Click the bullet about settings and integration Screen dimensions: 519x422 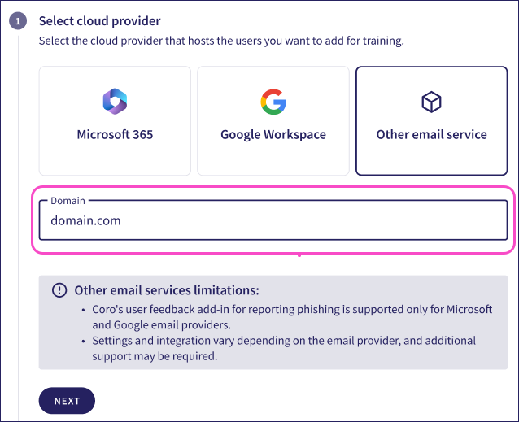point(284,347)
